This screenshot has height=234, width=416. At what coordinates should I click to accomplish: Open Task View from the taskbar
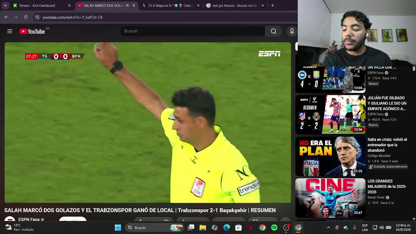click(191, 227)
